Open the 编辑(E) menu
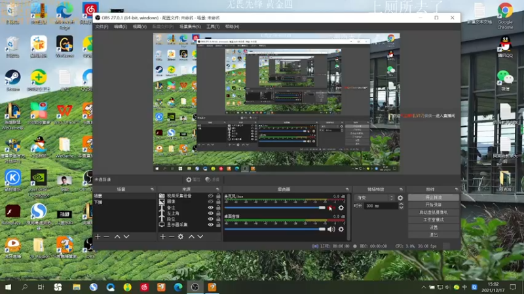This screenshot has width=524, height=294. click(x=121, y=27)
